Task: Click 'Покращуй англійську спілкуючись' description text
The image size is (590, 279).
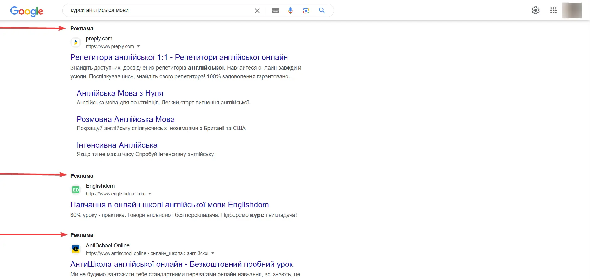Action: [x=161, y=128]
